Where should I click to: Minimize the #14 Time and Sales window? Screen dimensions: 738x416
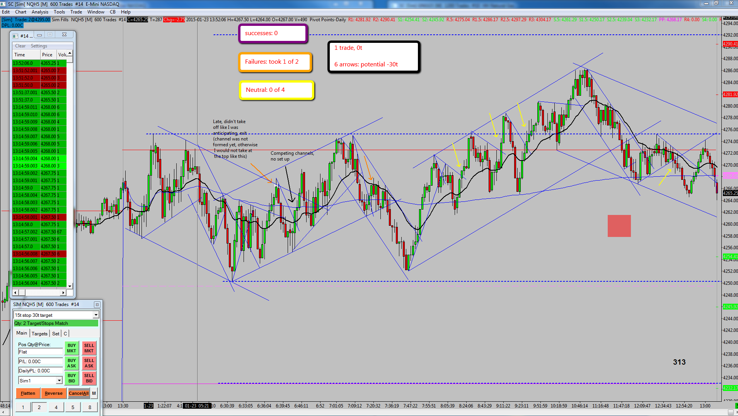tap(39, 35)
